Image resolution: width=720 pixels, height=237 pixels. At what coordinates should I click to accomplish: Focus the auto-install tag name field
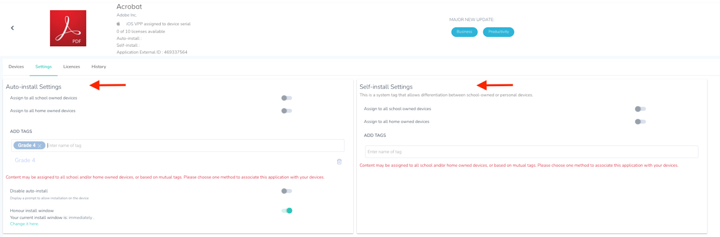[193, 146]
